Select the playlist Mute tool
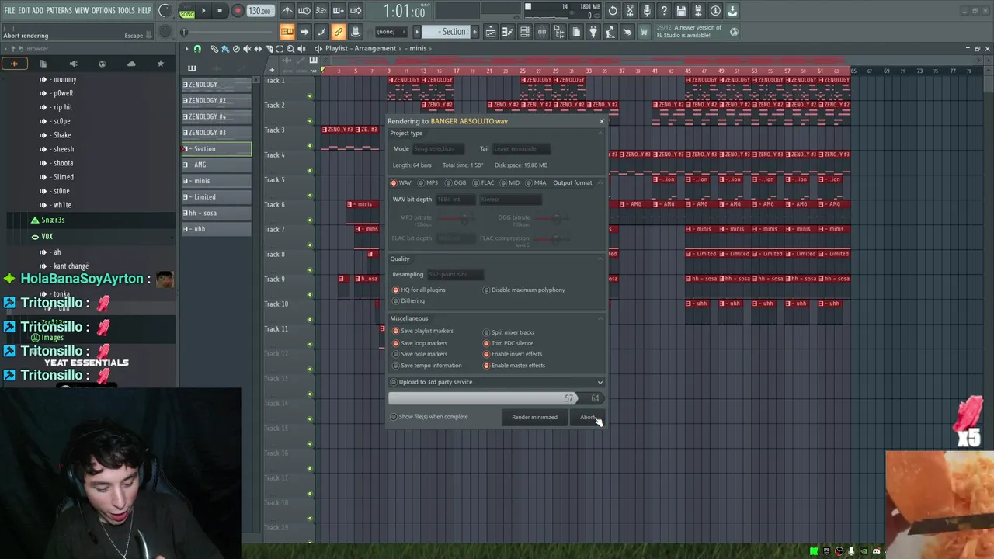Image resolution: width=994 pixels, height=559 pixels. pyautogui.click(x=247, y=49)
